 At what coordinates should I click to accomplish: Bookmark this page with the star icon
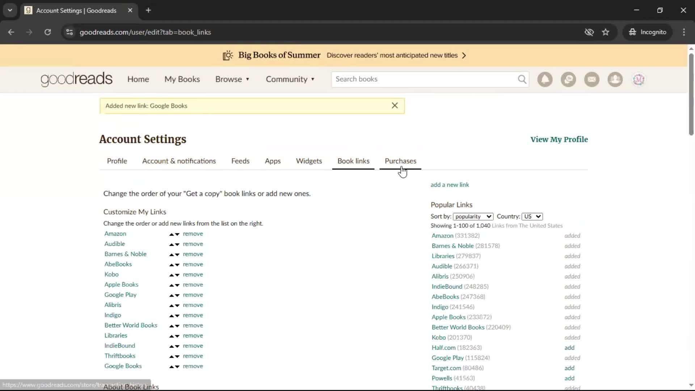coord(606,32)
